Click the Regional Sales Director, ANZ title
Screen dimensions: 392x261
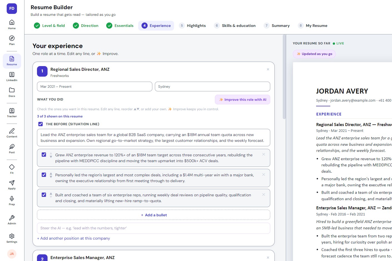[80, 69]
